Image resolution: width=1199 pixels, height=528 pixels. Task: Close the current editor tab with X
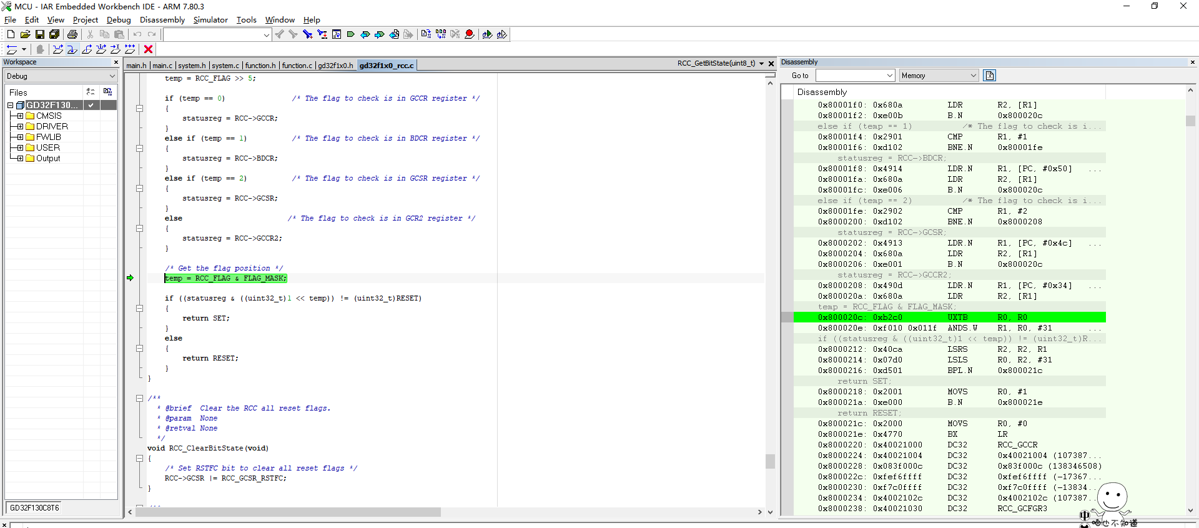coord(771,64)
